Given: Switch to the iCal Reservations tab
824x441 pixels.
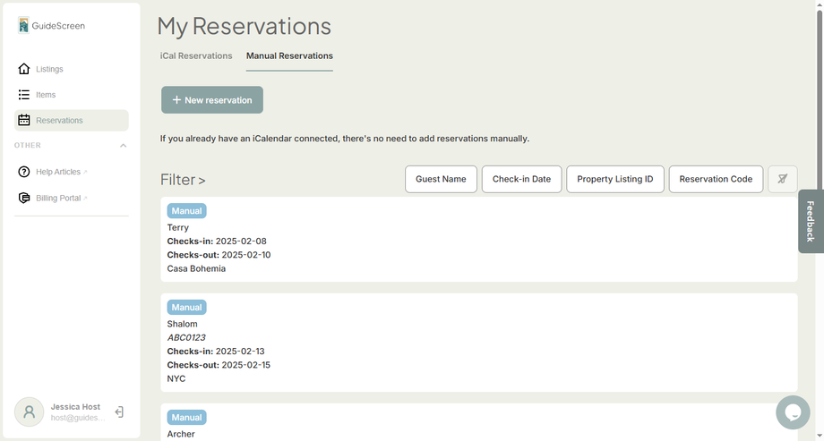Looking at the screenshot, I should [x=196, y=55].
